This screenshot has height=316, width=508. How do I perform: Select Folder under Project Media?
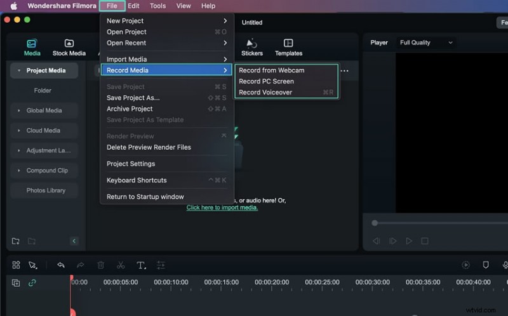(x=43, y=91)
